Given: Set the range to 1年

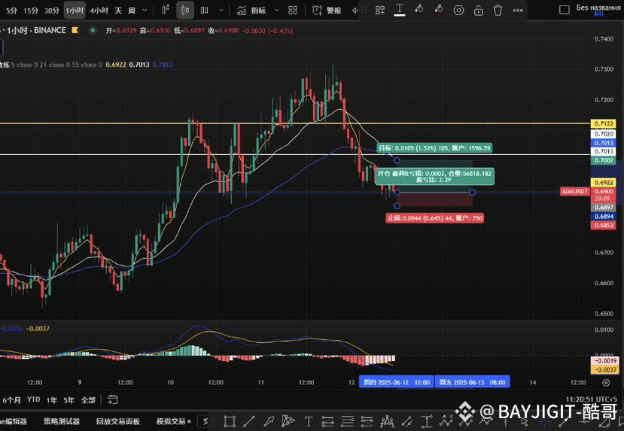Looking at the screenshot, I should [52, 400].
